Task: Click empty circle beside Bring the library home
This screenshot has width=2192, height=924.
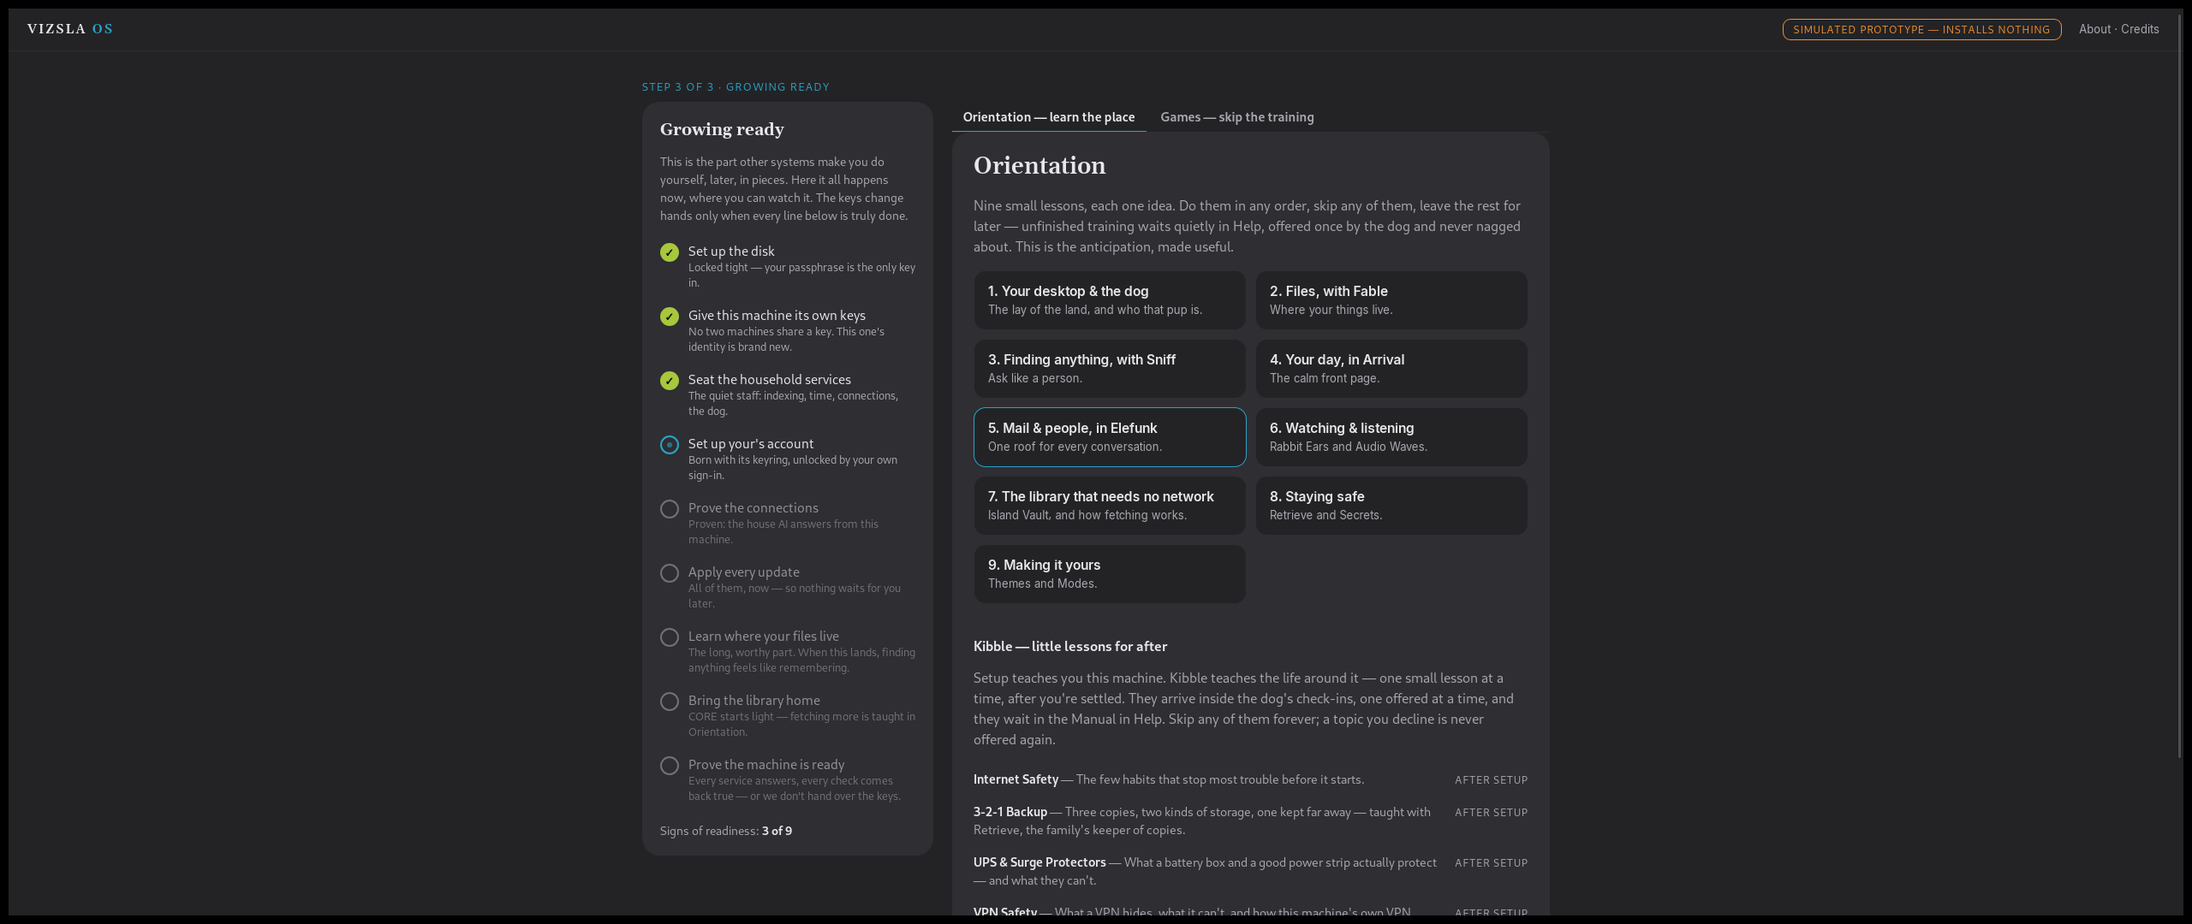Action: click(670, 702)
